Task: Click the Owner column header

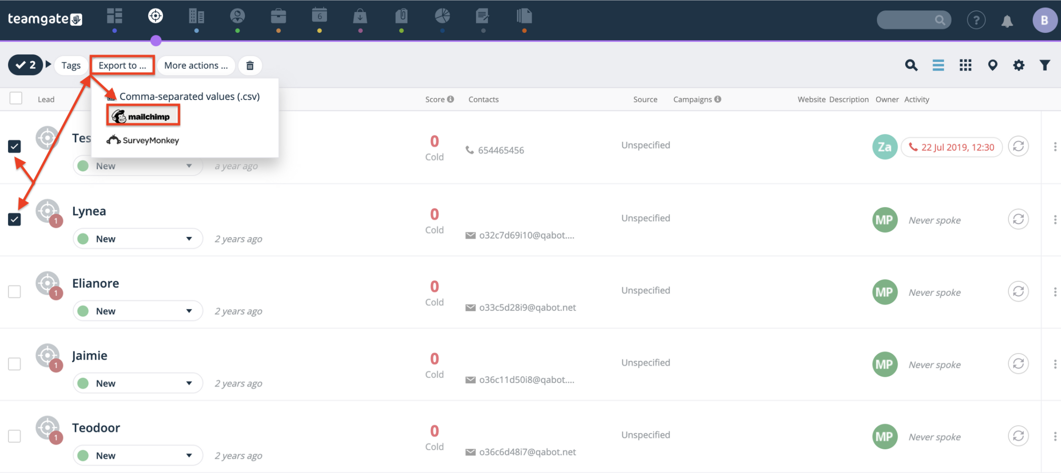Action: pos(887,100)
